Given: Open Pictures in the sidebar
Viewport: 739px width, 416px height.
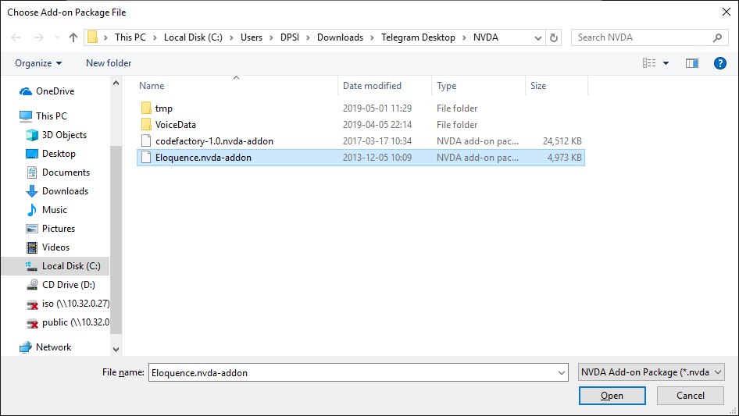Looking at the screenshot, I should pos(59,229).
